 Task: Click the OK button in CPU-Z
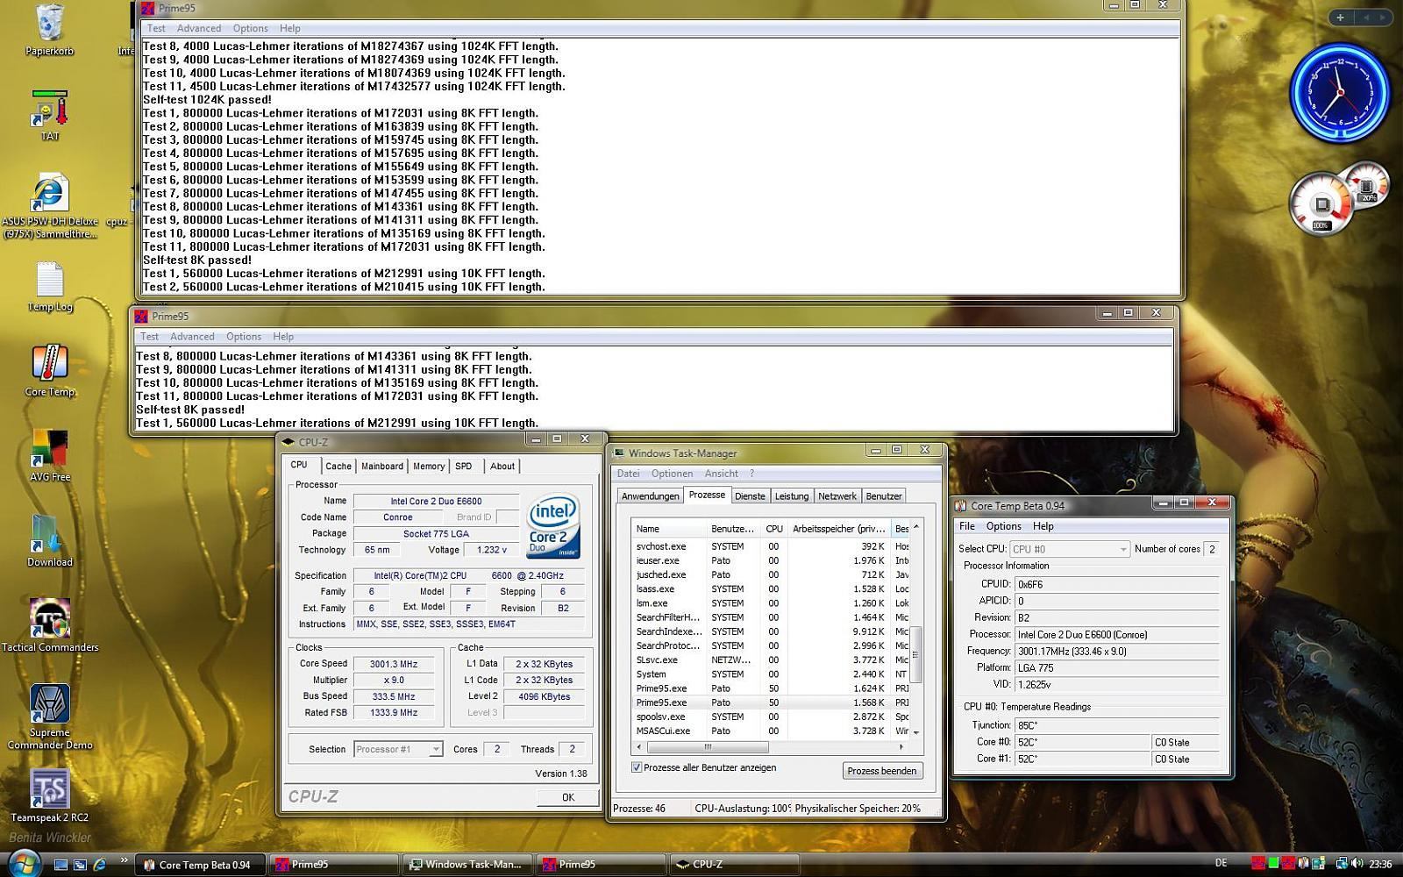pos(567,797)
